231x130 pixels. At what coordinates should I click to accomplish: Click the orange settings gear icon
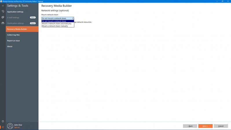tap(3, 127)
